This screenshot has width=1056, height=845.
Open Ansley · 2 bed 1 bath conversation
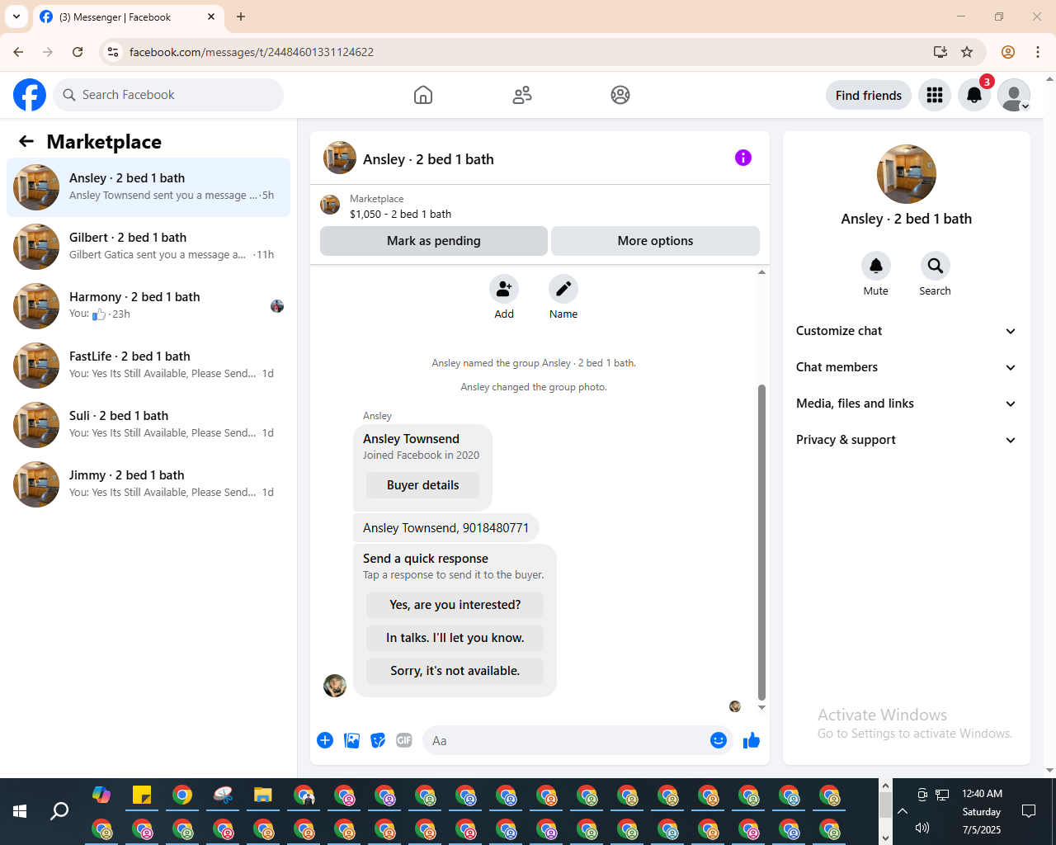point(148,187)
